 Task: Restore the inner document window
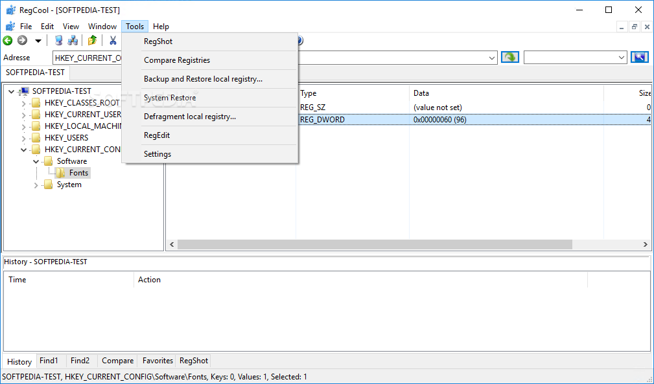[x=635, y=27]
